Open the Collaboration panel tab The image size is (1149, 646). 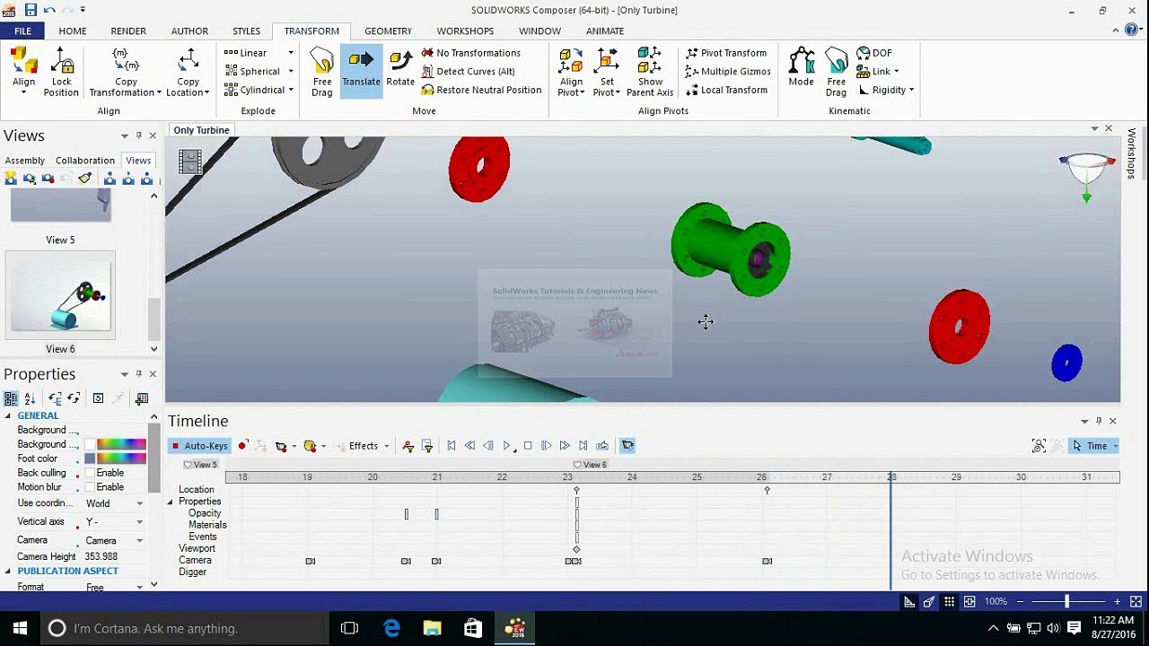click(x=85, y=161)
